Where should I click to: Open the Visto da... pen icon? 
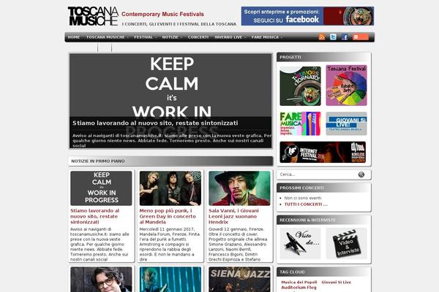[x=300, y=243]
